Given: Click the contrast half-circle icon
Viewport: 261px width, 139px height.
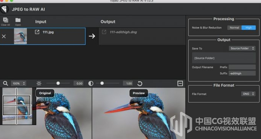Looking at the screenshot, I should click(91, 83).
